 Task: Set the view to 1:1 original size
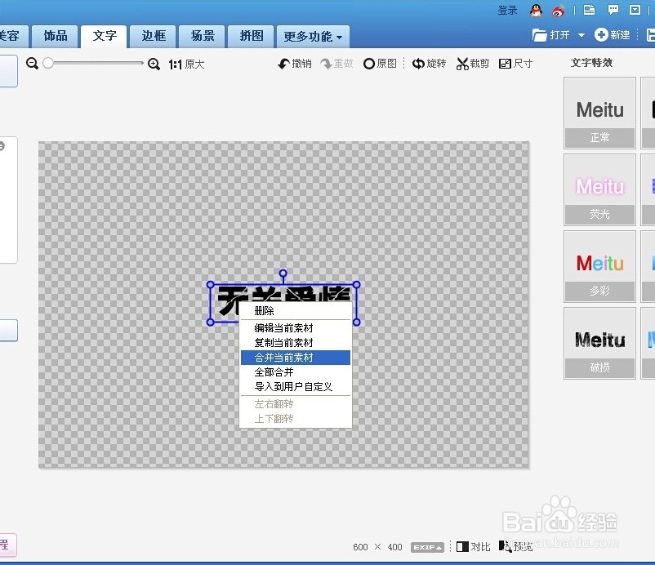click(186, 64)
